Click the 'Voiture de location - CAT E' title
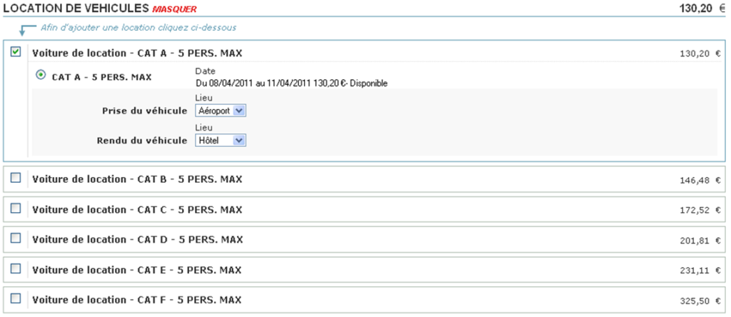This screenshot has height=317, width=731. click(x=137, y=270)
